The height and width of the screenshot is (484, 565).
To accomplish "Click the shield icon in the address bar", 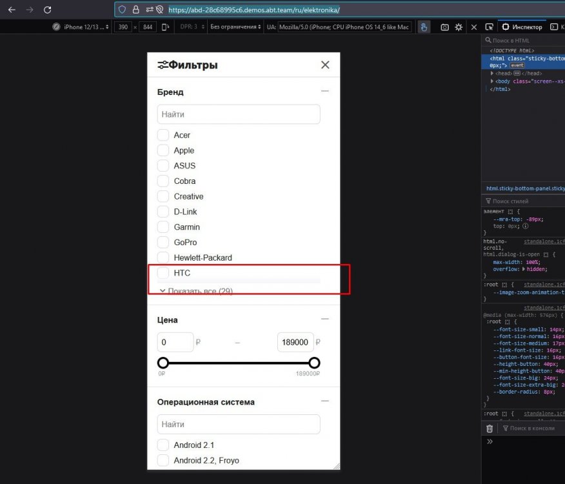I will [122, 9].
